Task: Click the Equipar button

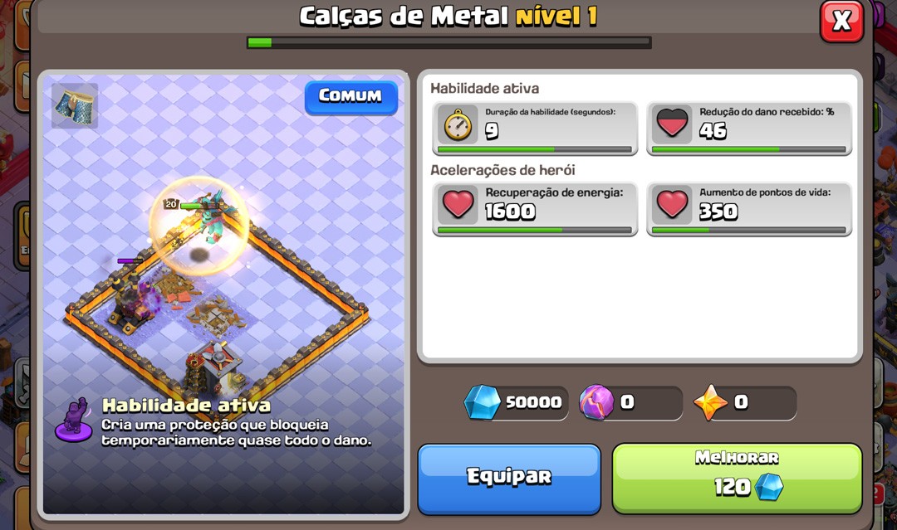Action: [x=509, y=479]
